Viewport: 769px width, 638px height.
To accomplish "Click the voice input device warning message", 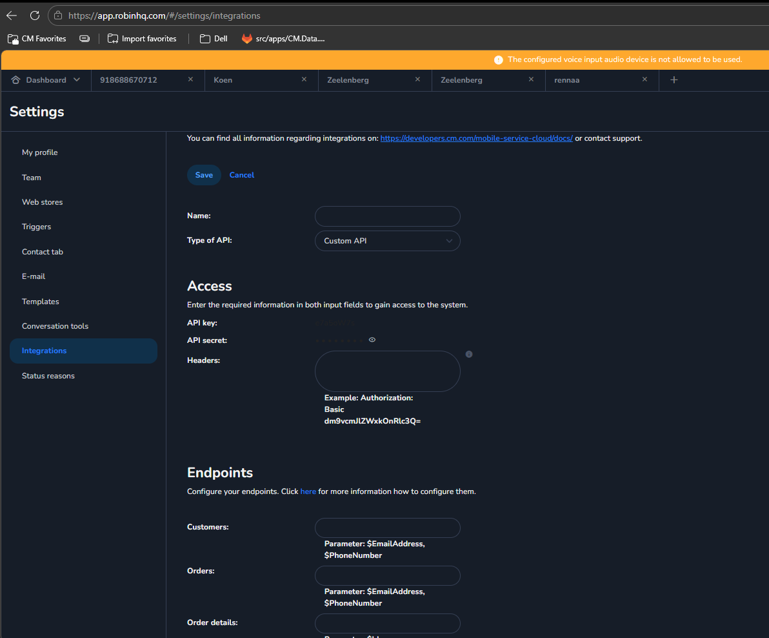I will click(624, 60).
